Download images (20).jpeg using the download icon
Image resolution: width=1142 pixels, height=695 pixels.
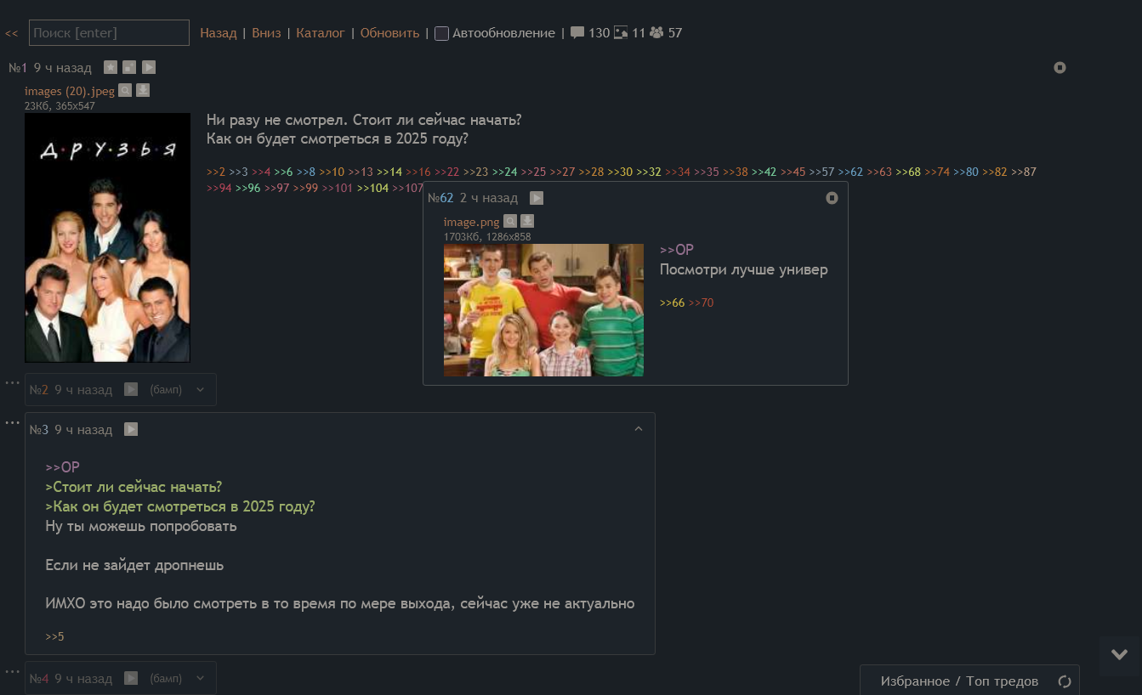click(143, 90)
